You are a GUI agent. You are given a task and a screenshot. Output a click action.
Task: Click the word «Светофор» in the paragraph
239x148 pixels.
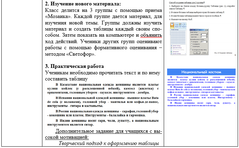81,54
